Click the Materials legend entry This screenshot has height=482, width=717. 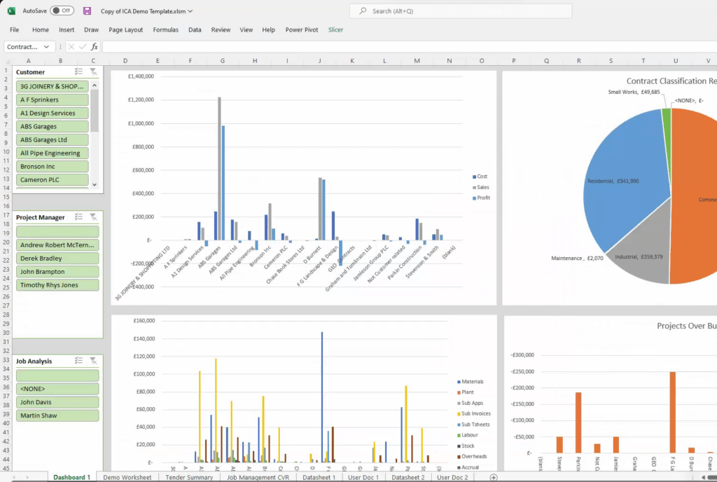(470, 381)
